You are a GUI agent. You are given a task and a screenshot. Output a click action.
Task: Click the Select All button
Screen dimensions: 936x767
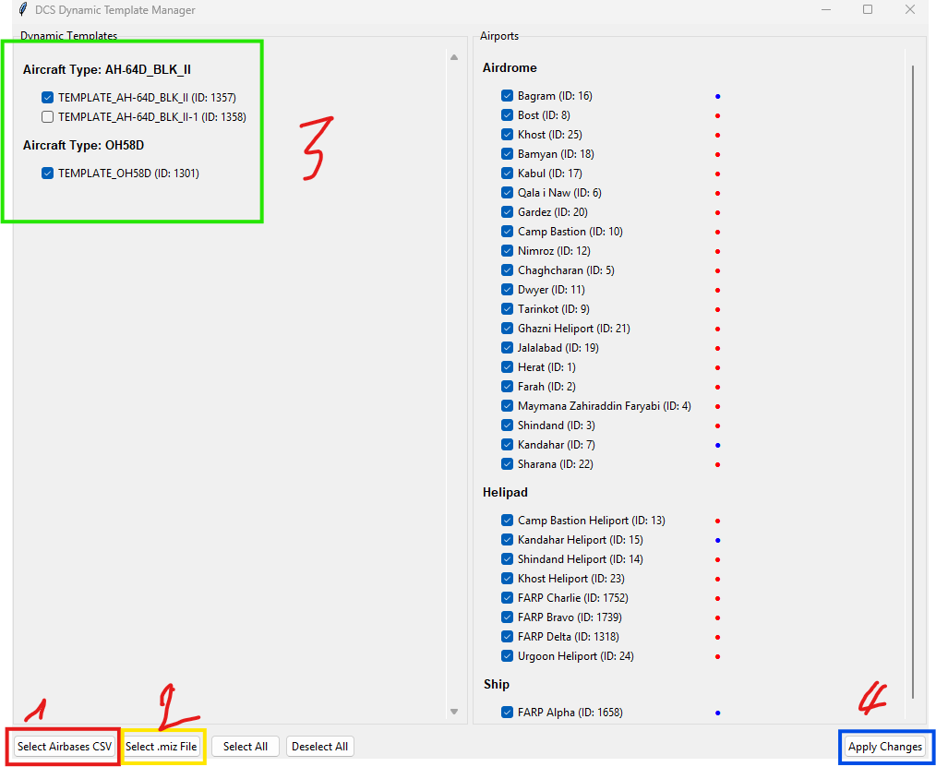click(246, 747)
